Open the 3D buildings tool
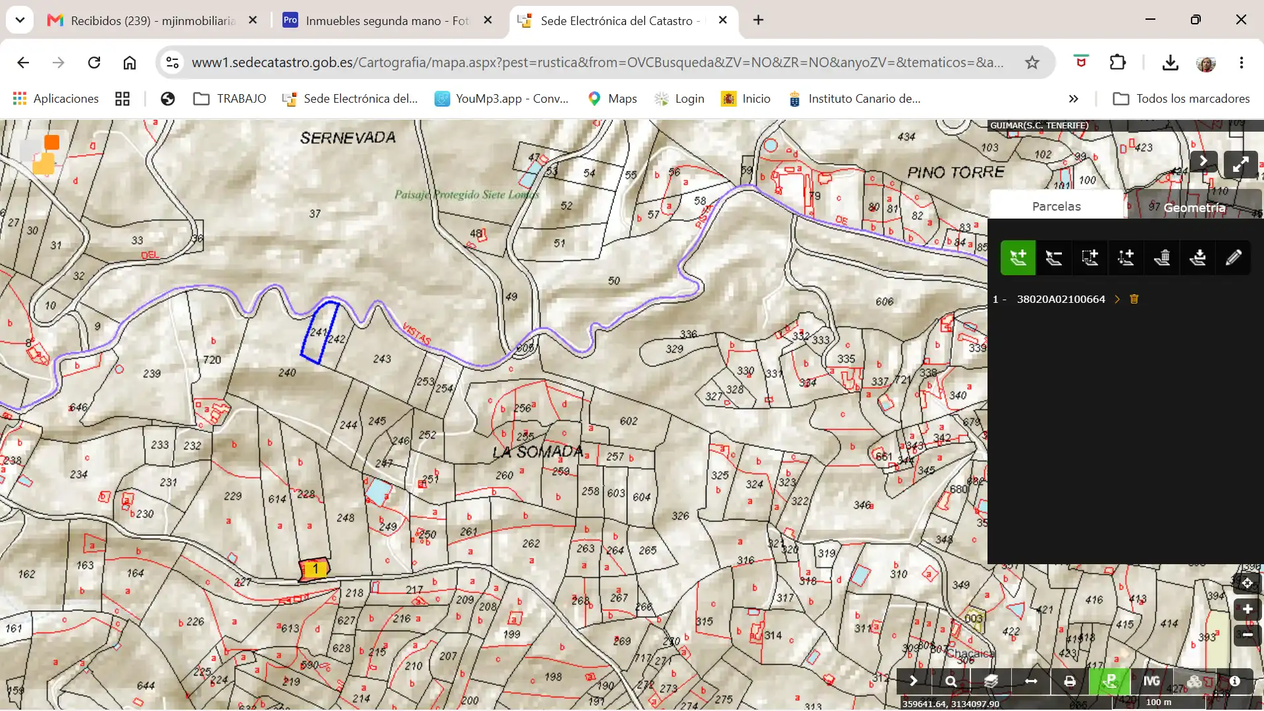 point(1194,681)
